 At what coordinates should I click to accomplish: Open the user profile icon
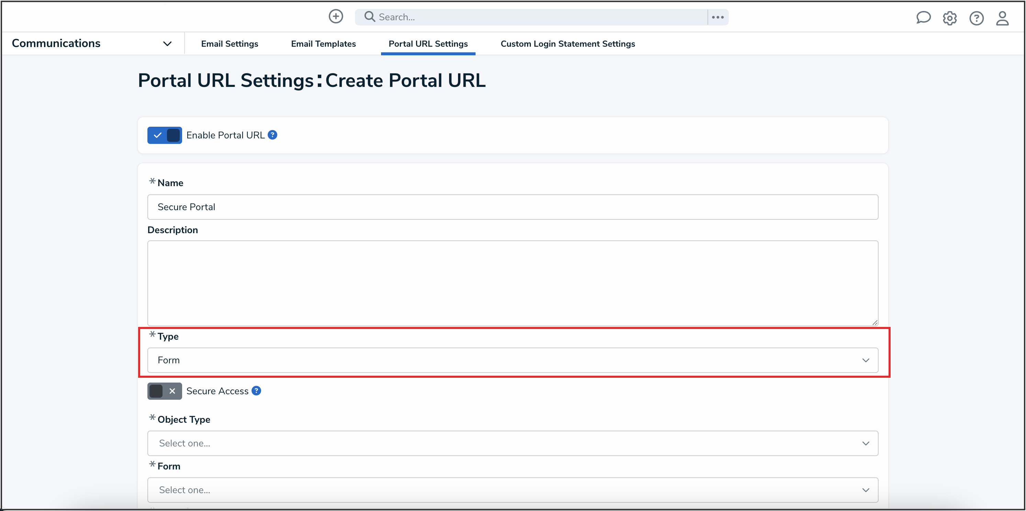[x=1002, y=18]
